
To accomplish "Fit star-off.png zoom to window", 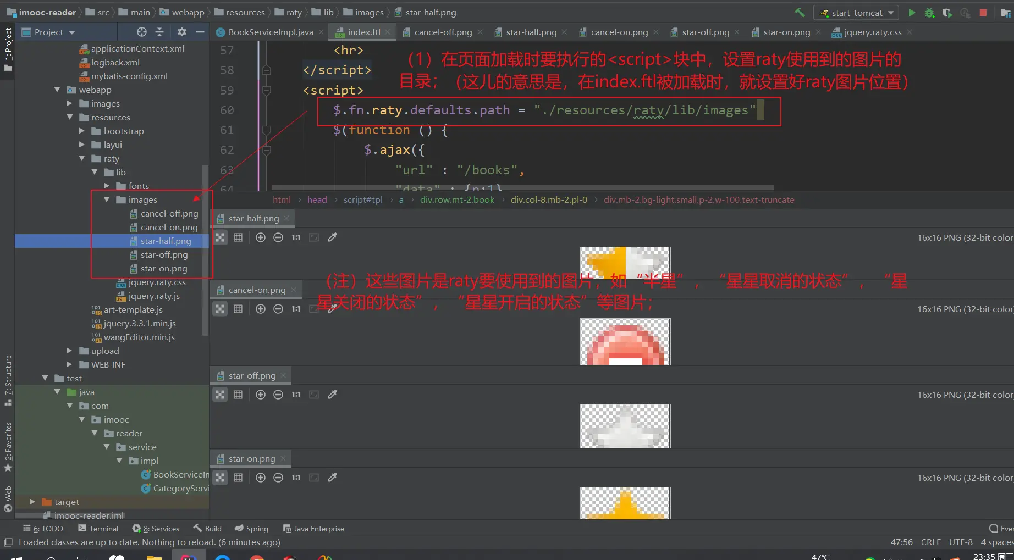I will tap(314, 395).
